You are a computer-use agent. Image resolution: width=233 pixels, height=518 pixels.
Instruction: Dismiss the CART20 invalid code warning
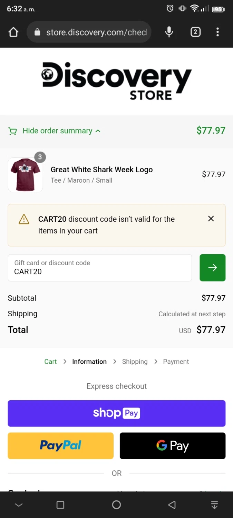(x=211, y=219)
